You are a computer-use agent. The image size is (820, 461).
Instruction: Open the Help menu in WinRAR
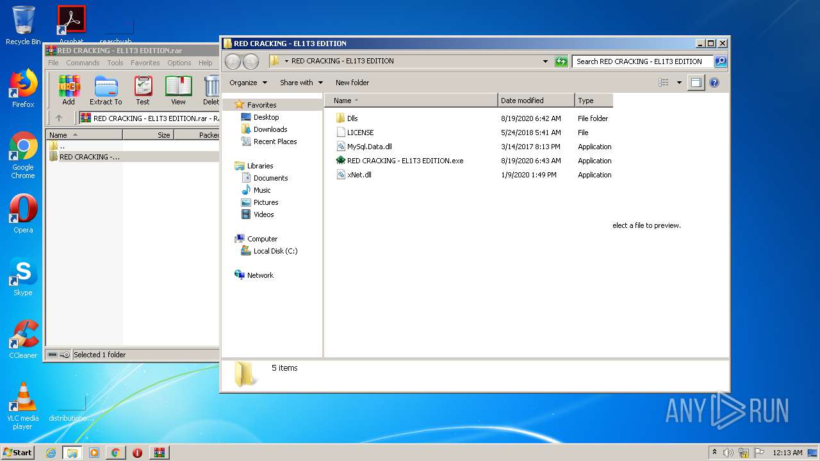(206, 63)
